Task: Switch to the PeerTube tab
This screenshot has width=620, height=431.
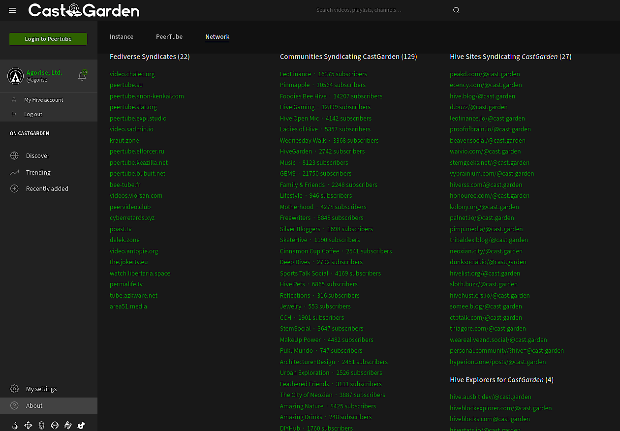Action: coord(169,36)
